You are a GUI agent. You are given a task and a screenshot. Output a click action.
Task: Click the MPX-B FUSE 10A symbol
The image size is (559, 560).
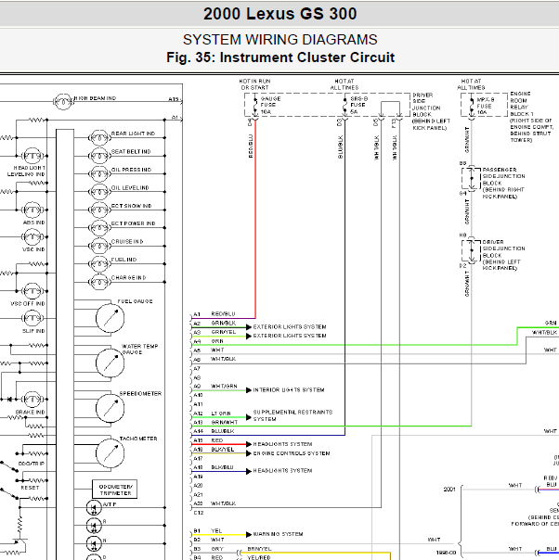tap(472, 105)
